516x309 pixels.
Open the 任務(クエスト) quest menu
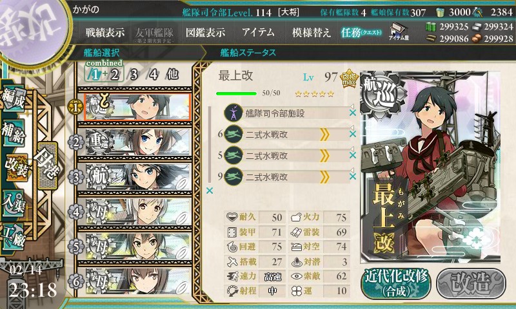[361, 32]
